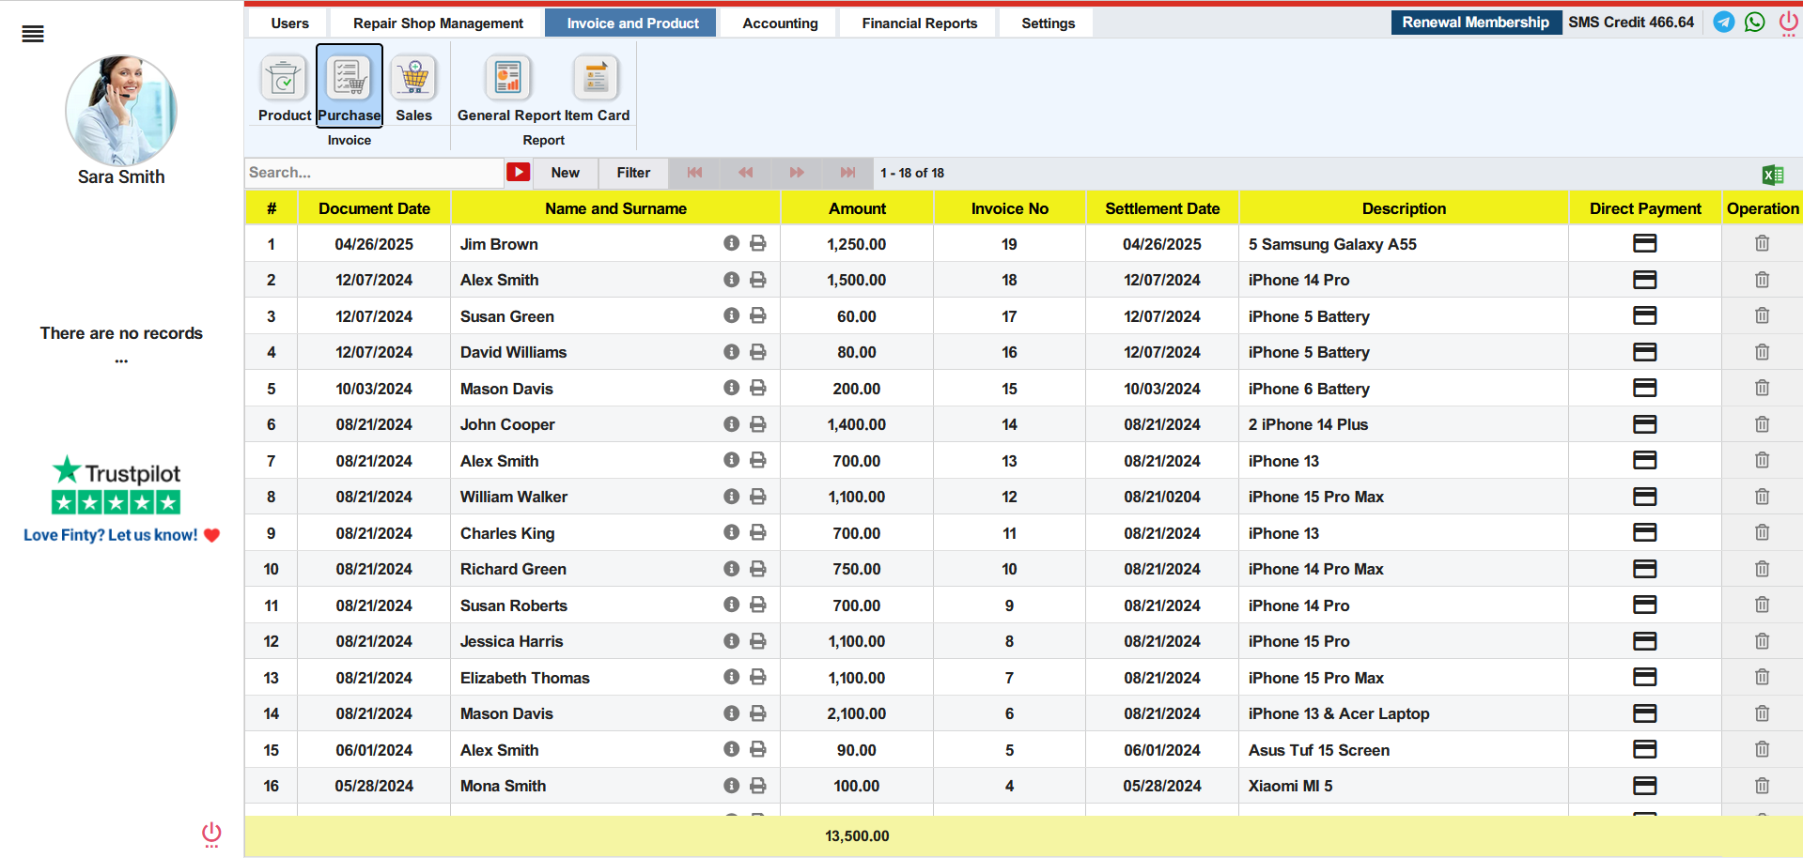This screenshot has width=1803, height=858.
Task: Go to first page arrow
Action: 695,173
